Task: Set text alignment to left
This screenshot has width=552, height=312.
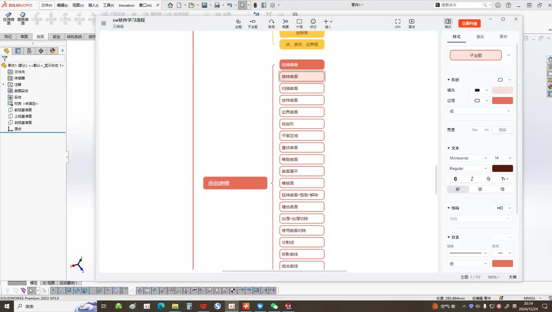Action: coord(458,189)
